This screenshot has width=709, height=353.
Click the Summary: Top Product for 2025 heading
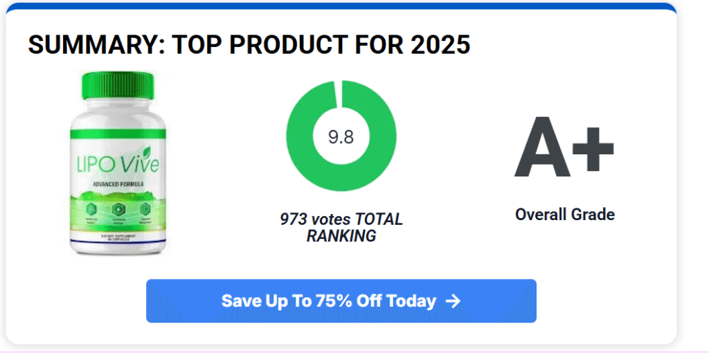coord(249,46)
